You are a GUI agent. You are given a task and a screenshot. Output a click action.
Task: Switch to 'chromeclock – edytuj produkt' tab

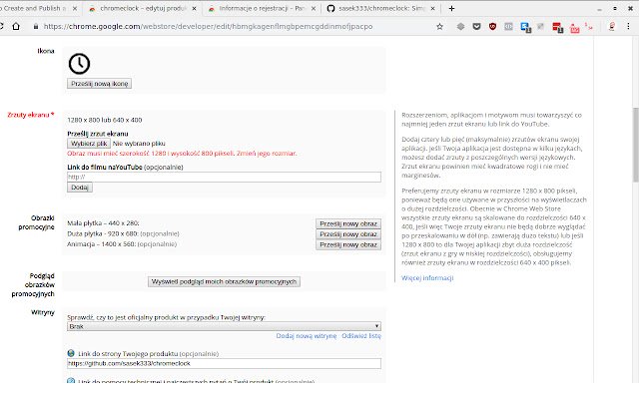(143, 9)
